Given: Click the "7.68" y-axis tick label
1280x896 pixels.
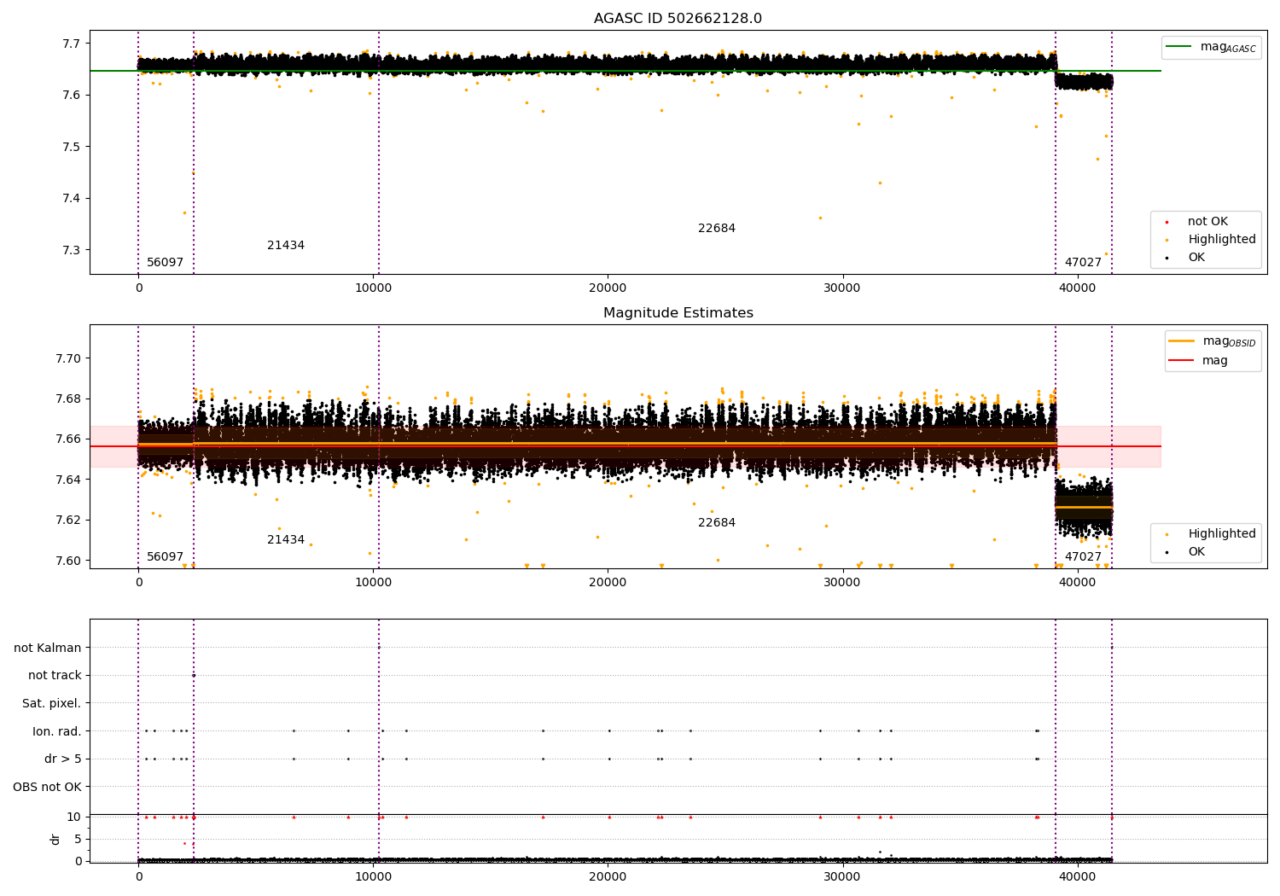Looking at the screenshot, I should [x=70, y=399].
